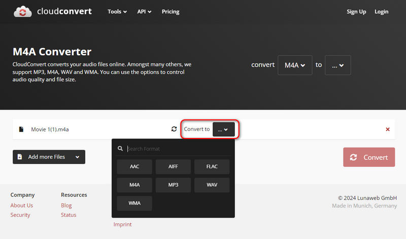Click the CloudConvert cloud logo icon
Screen dimensions: 406x239
click(23, 12)
